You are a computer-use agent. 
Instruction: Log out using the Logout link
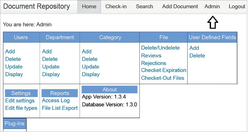(x=237, y=7)
